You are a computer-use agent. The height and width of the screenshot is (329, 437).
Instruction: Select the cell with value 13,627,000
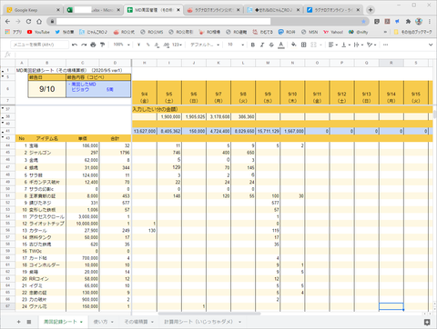145,131
